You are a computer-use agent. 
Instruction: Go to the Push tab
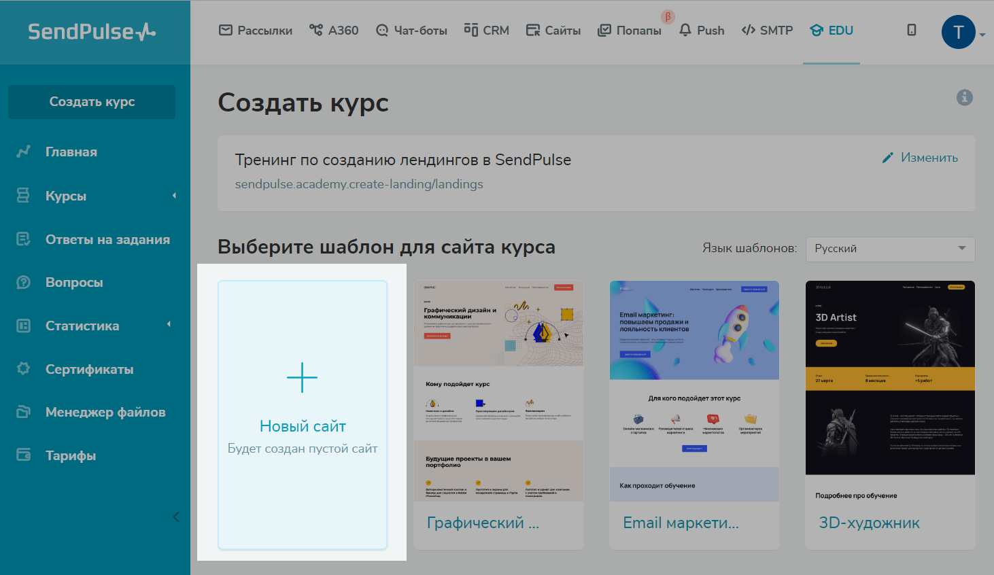point(702,30)
